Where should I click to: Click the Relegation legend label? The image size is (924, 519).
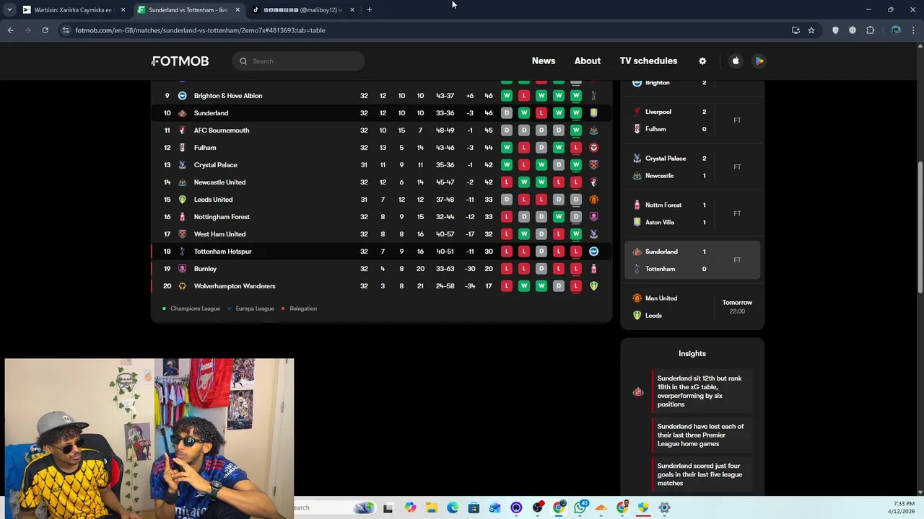(x=303, y=309)
